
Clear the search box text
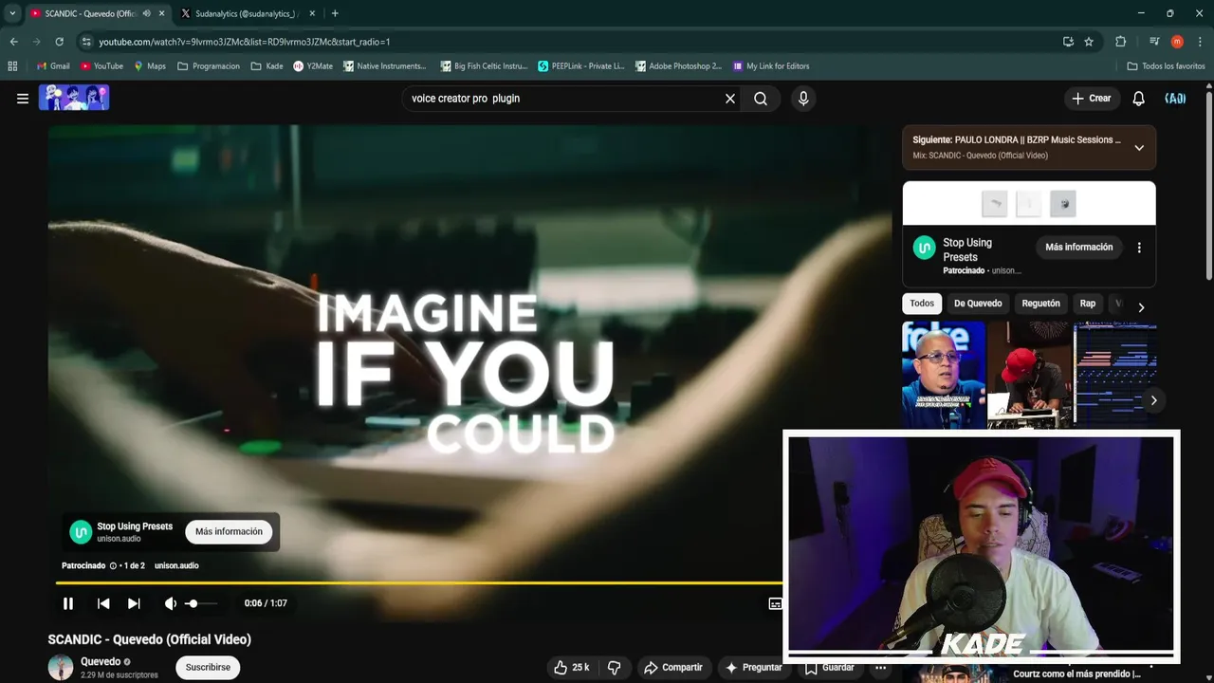point(730,99)
